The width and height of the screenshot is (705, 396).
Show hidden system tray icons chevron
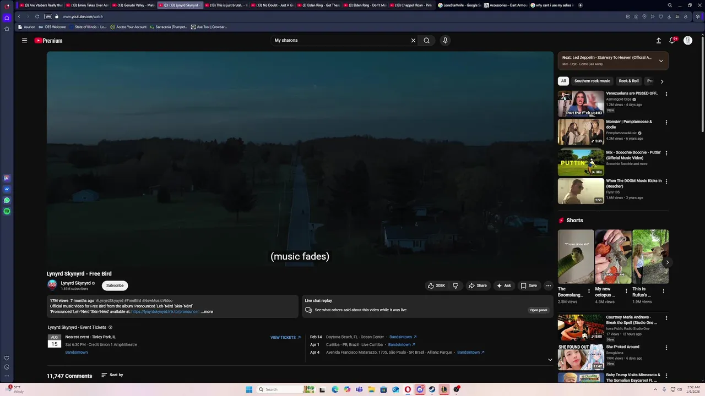tap(656, 389)
